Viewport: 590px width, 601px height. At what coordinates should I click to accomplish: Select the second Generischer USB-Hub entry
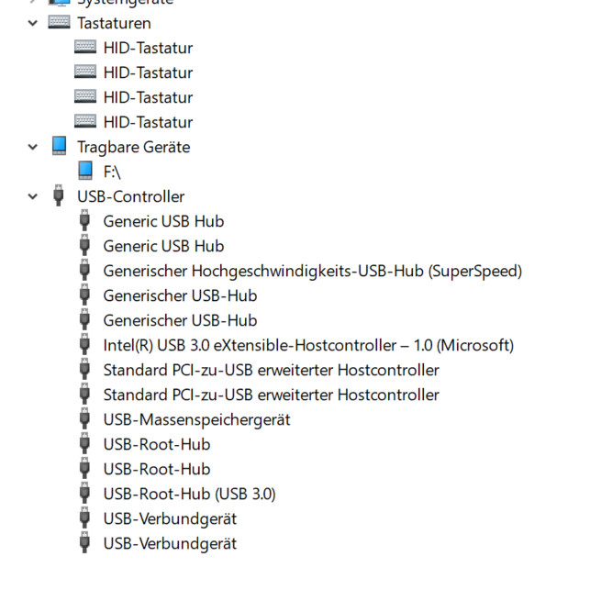180,320
